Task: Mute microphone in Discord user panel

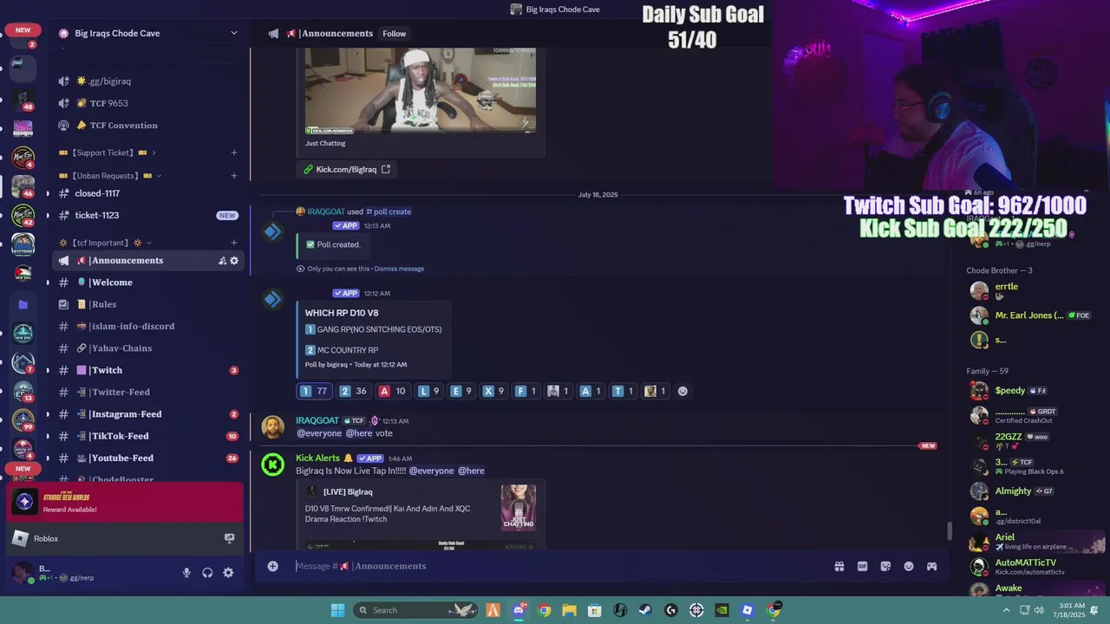Action: pos(186,573)
